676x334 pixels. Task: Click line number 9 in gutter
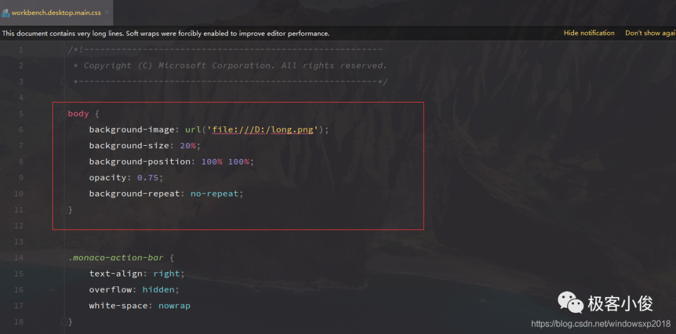(21, 178)
